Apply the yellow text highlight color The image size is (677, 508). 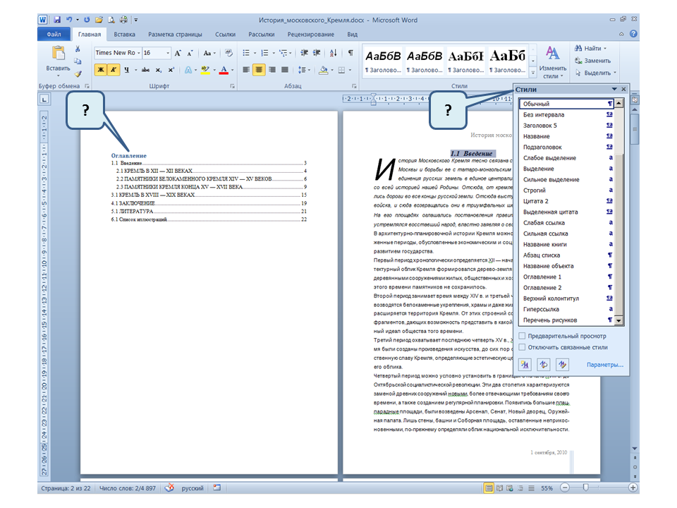[x=205, y=70]
